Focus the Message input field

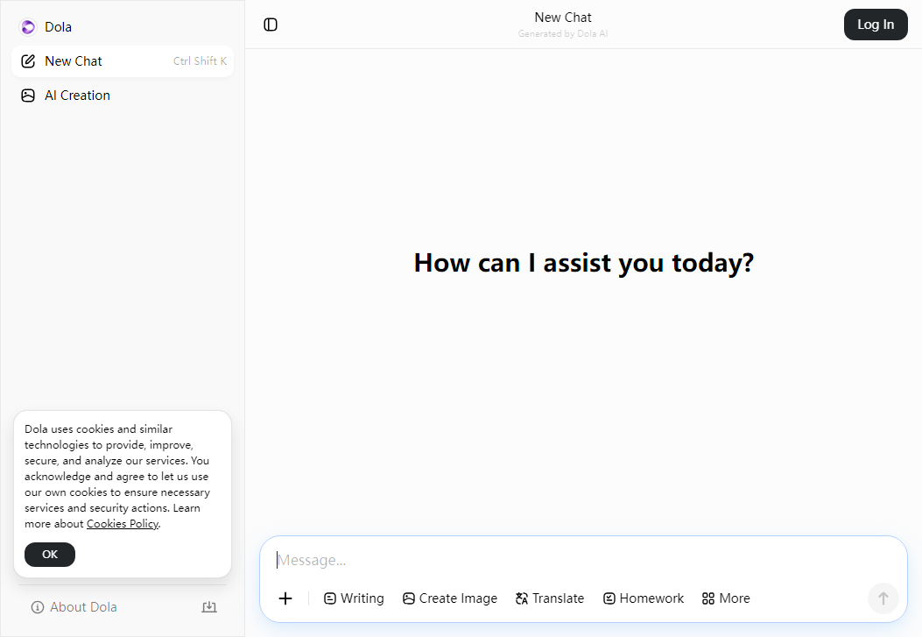(x=583, y=560)
